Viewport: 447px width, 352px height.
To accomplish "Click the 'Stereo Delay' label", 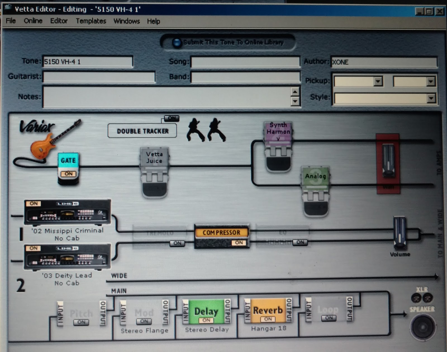I will click(207, 330).
